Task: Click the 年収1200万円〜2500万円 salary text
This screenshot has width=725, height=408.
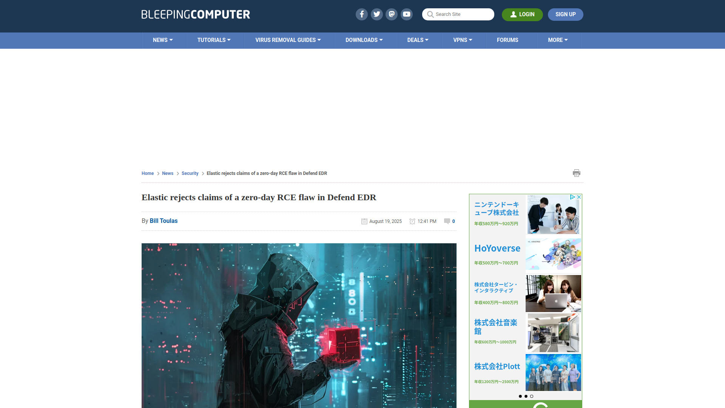Action: (496, 382)
